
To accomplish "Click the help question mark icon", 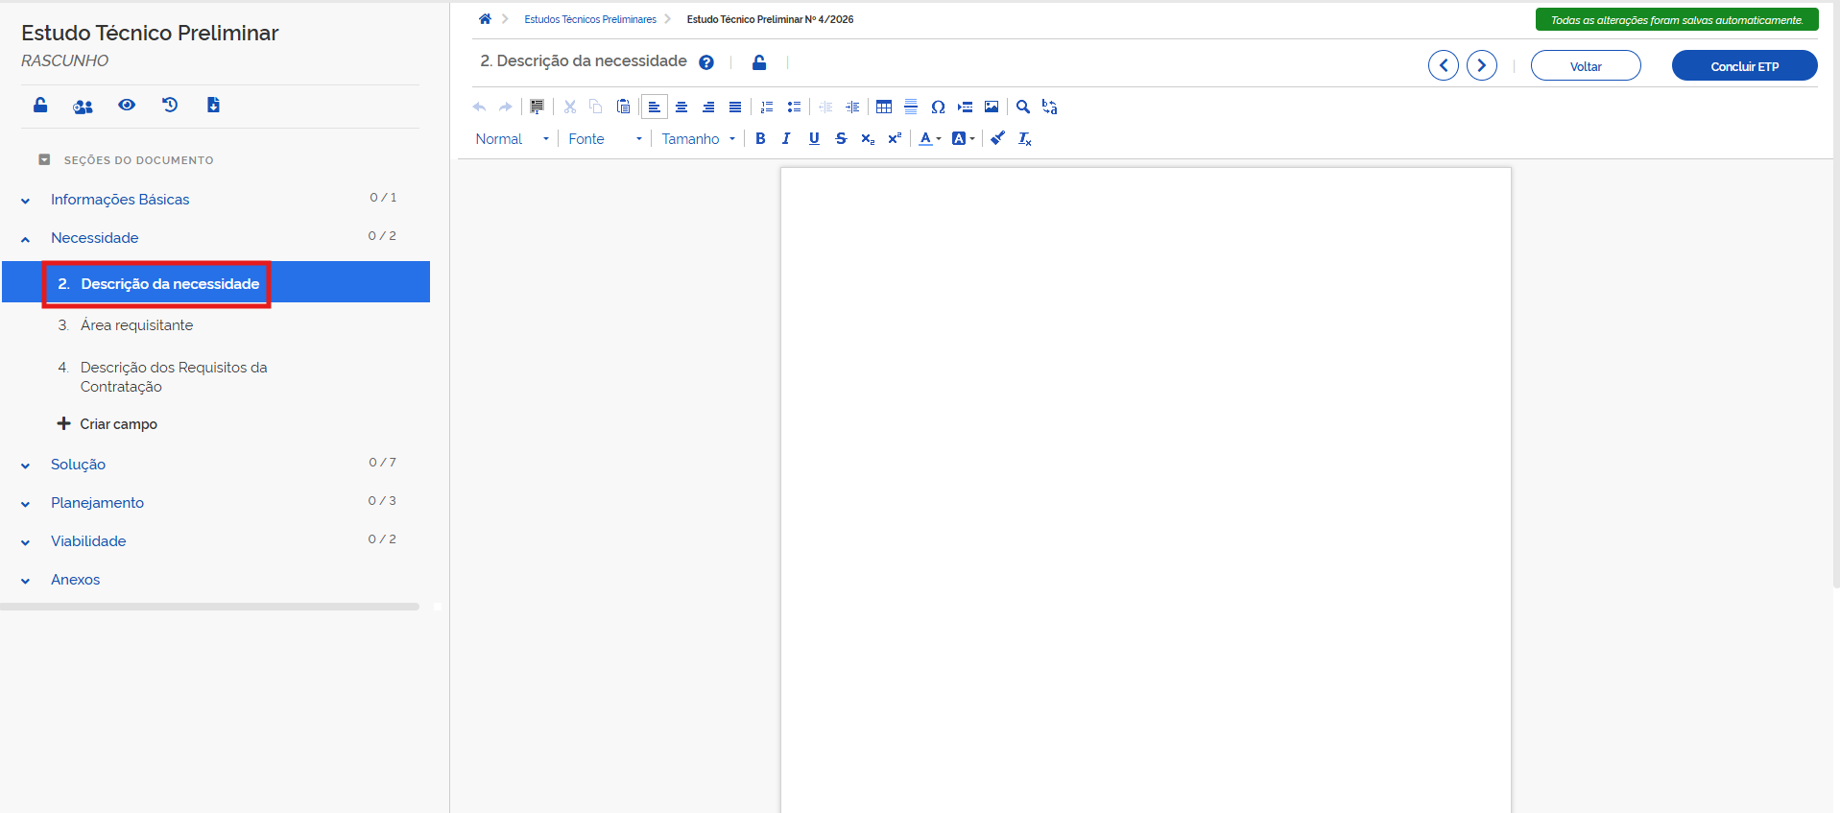I will [x=706, y=62].
